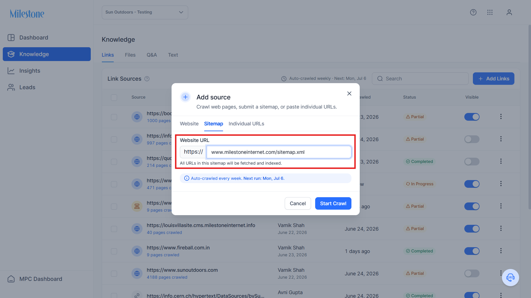
Task: Check the sunoutdoors.com row checkbox
Action: pyautogui.click(x=114, y=274)
